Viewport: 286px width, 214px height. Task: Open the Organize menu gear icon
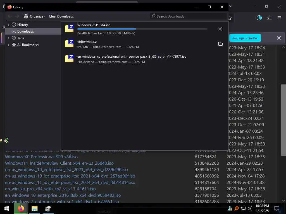26,16
